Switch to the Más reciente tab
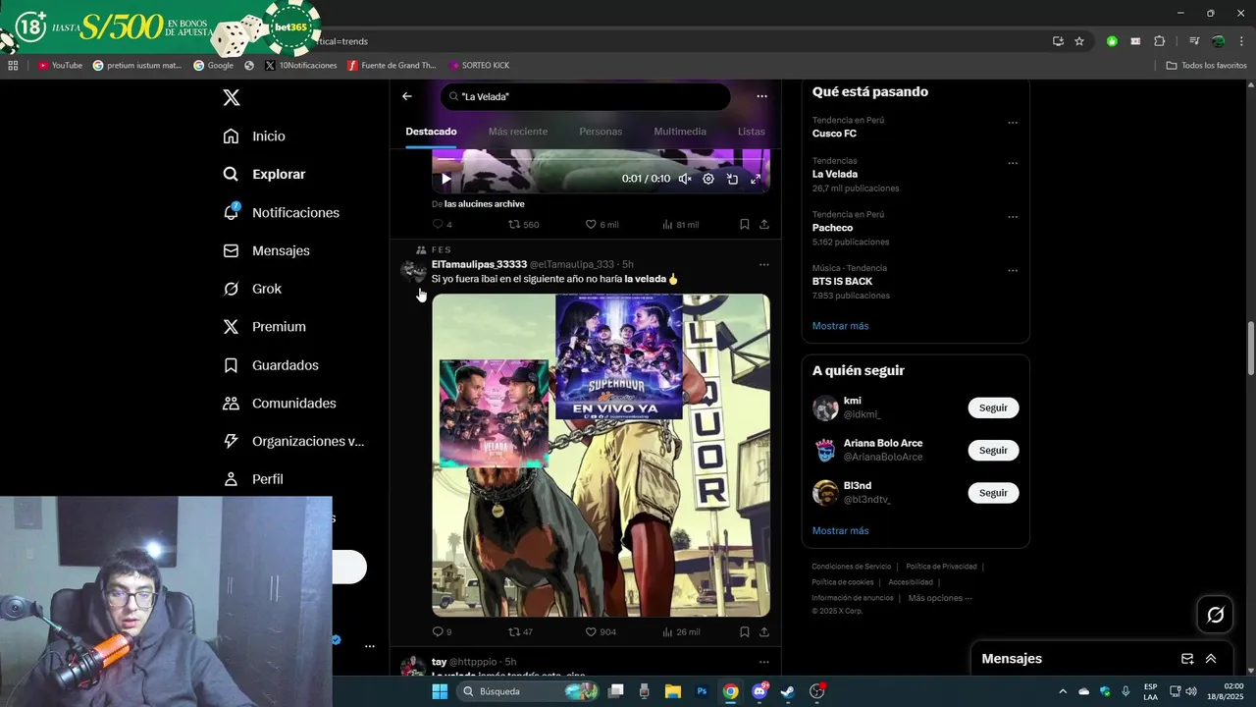Image resolution: width=1256 pixels, height=707 pixels. pos(518,132)
